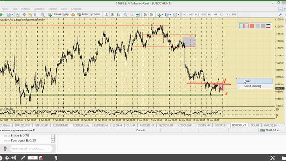Viewport: 286px width, 161px height.
Task: Open the Data Window crosshair icon
Action: [24, 14]
